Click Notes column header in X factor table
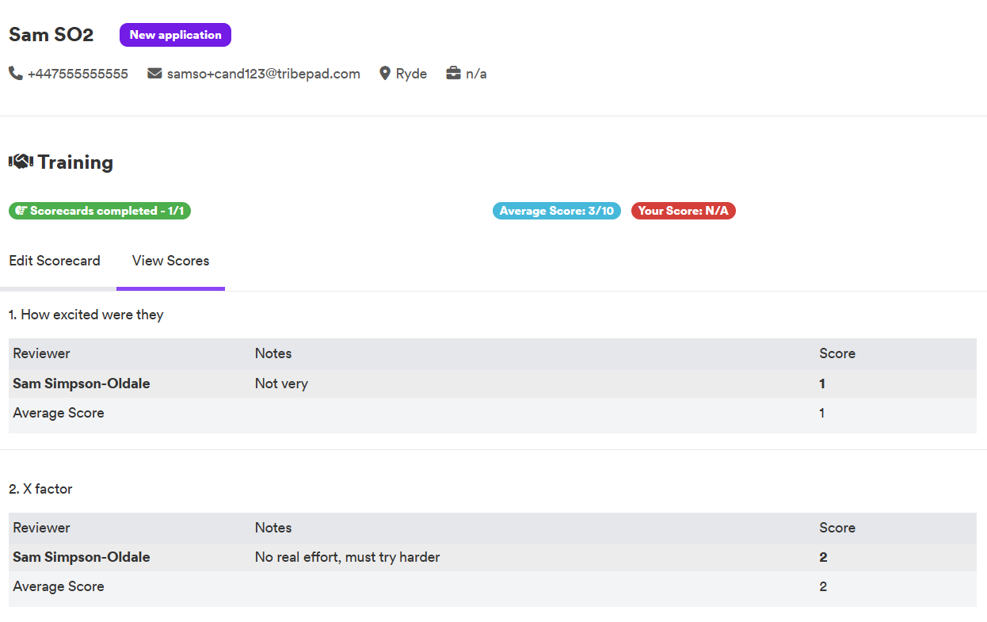The height and width of the screenshot is (622, 987). 273,528
